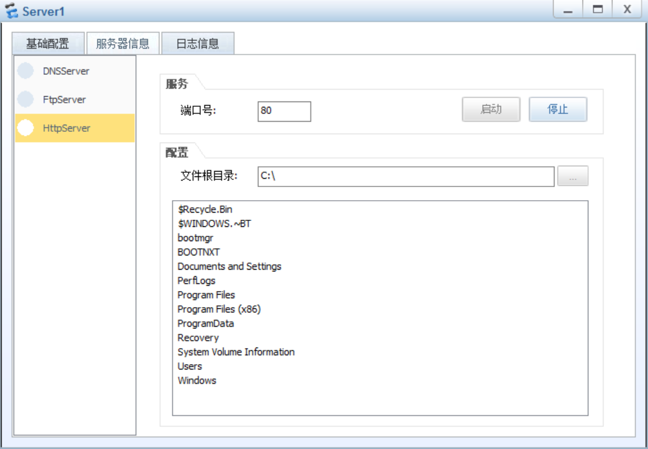Viewport: 648px width, 449px height.
Task: Click the Server1 app icon in title bar
Action: 11,10
